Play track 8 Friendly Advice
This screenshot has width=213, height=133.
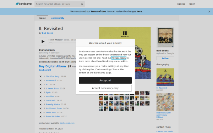click(40, 104)
